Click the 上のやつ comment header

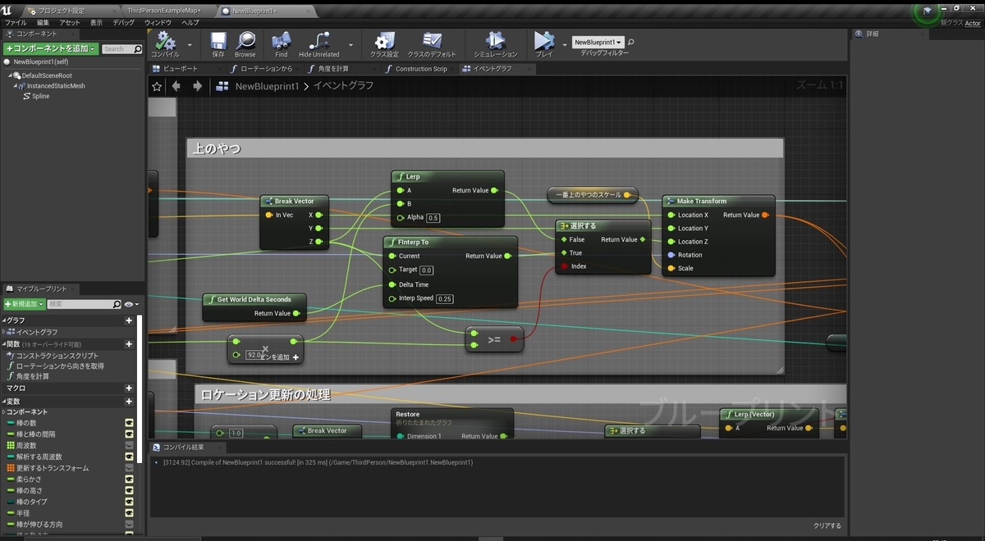pyautogui.click(x=484, y=148)
